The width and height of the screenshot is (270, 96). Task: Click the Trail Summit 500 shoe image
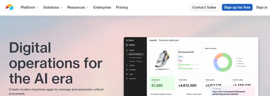click(162, 59)
